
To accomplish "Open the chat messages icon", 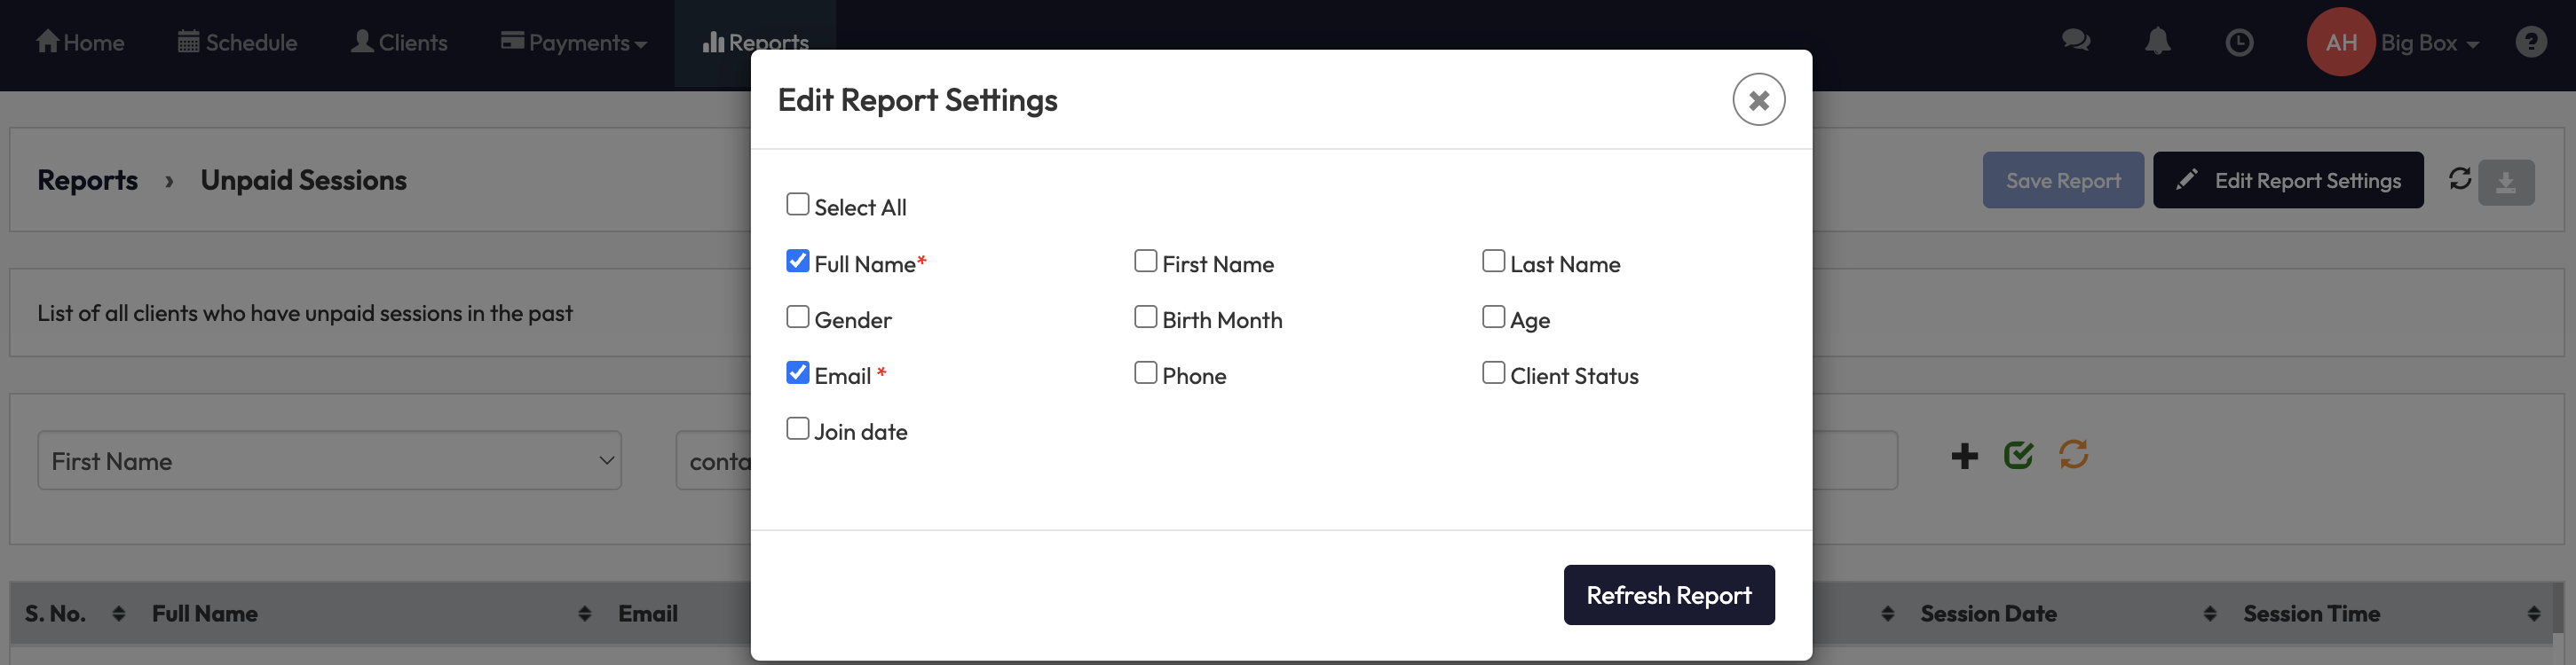I will (x=2076, y=41).
